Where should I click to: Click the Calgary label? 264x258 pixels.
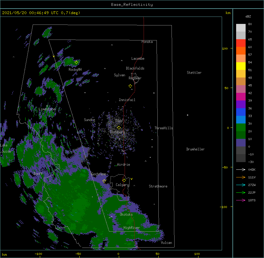[123, 185]
